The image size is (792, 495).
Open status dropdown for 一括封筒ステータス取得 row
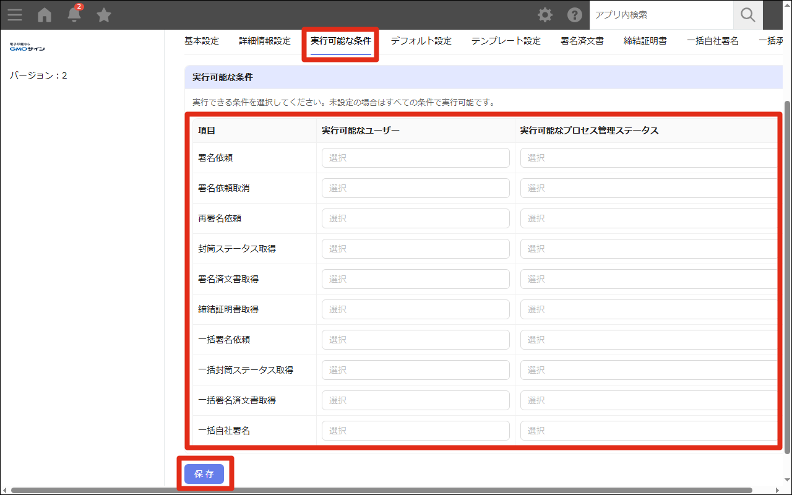(x=648, y=370)
